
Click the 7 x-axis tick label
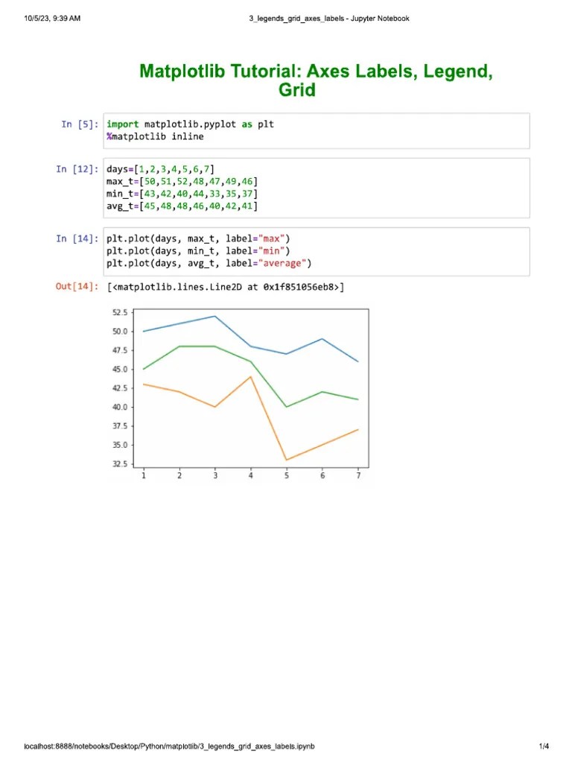[358, 475]
